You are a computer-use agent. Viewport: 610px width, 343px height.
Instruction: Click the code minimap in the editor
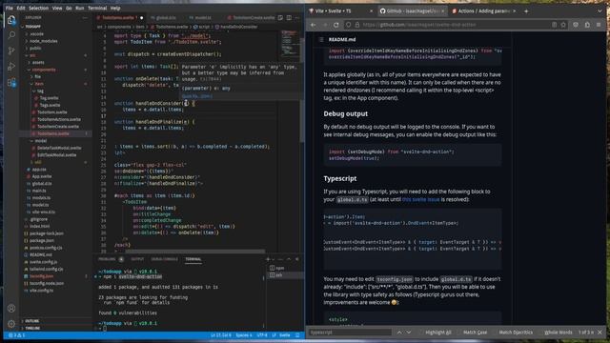[x=290, y=43]
